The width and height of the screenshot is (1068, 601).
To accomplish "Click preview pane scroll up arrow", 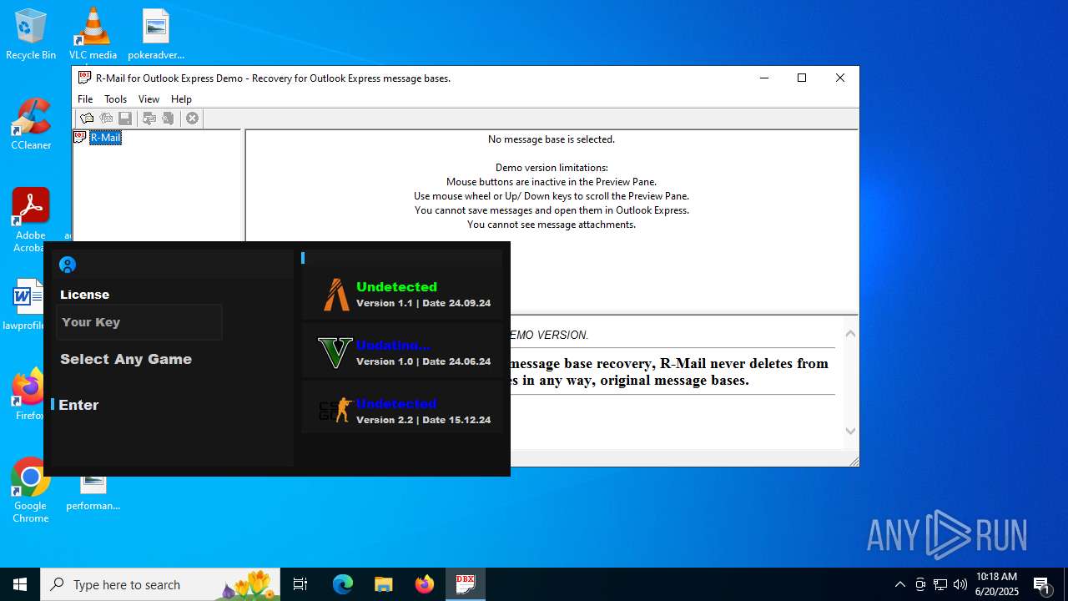I will pos(850,334).
